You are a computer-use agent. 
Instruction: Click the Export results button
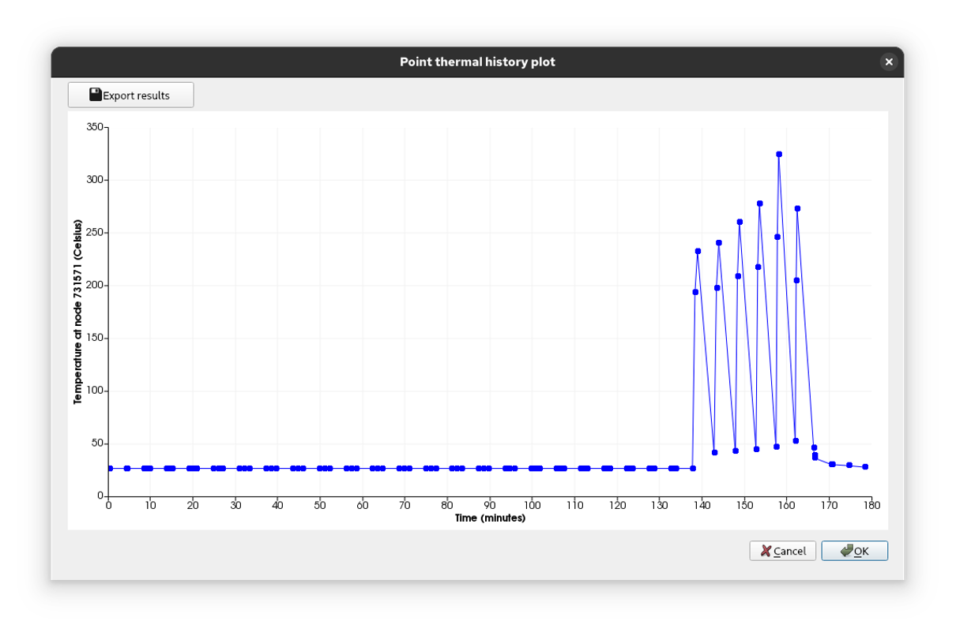point(130,95)
